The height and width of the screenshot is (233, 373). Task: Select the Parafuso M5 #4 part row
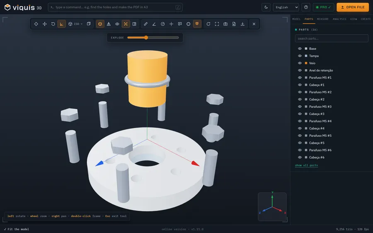coord(332,121)
